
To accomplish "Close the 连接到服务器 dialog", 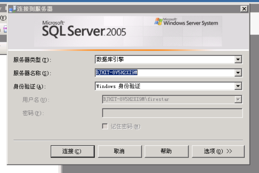I will 244,9.
